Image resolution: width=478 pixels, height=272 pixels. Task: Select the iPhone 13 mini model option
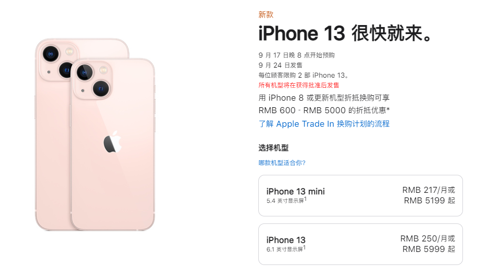point(360,195)
